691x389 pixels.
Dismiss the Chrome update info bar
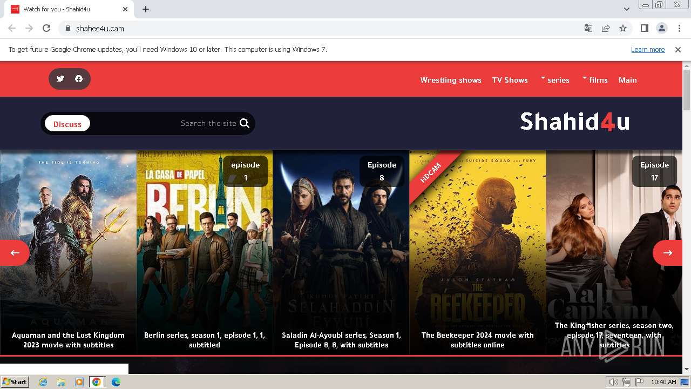(x=678, y=49)
